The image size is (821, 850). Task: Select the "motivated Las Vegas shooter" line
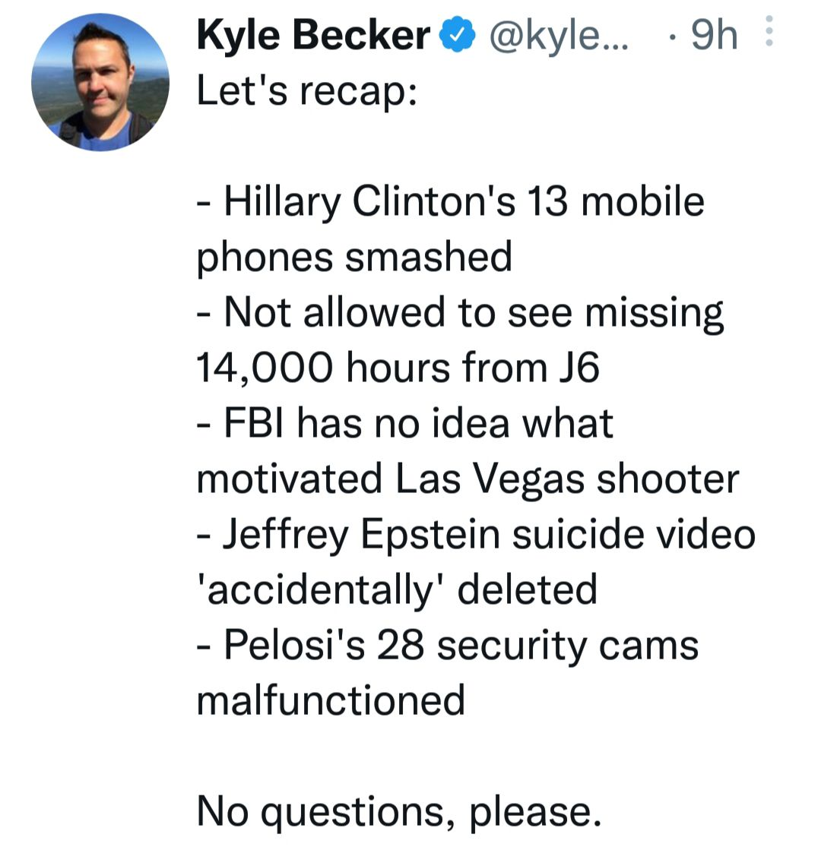tap(468, 479)
